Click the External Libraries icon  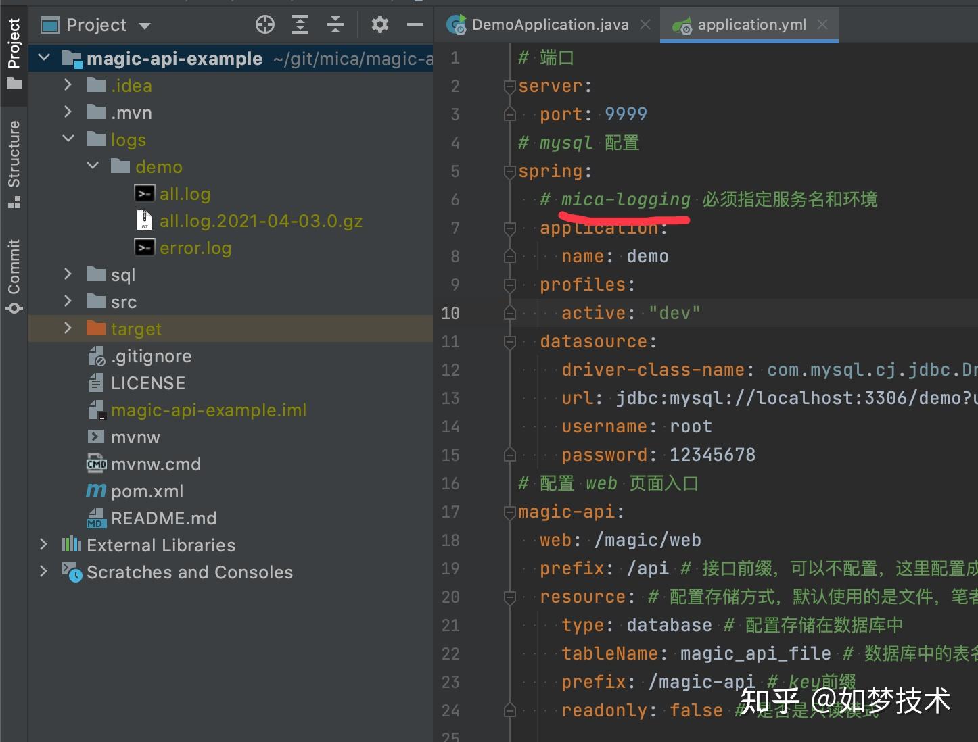tap(72, 544)
